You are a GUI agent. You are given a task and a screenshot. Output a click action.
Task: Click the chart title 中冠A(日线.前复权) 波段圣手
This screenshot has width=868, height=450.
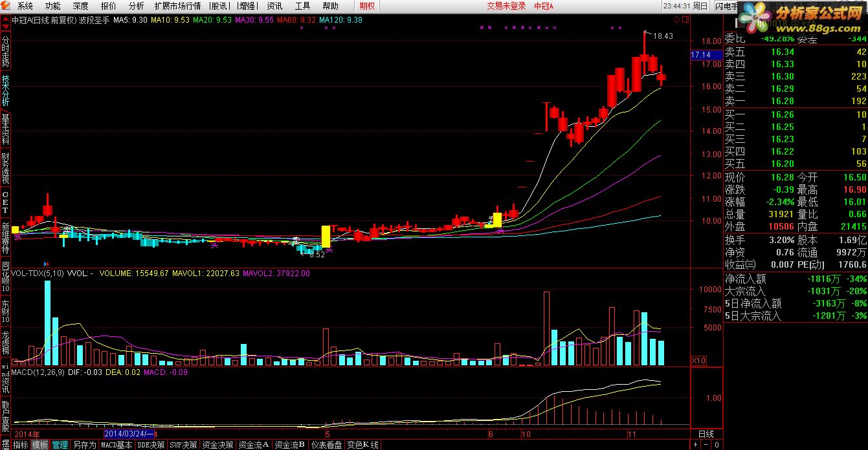click(61, 20)
